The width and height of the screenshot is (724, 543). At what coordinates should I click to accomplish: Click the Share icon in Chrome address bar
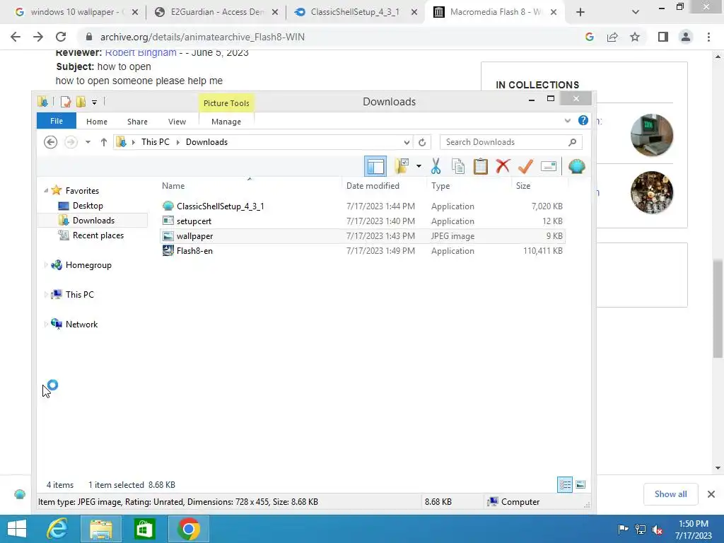pos(612,37)
